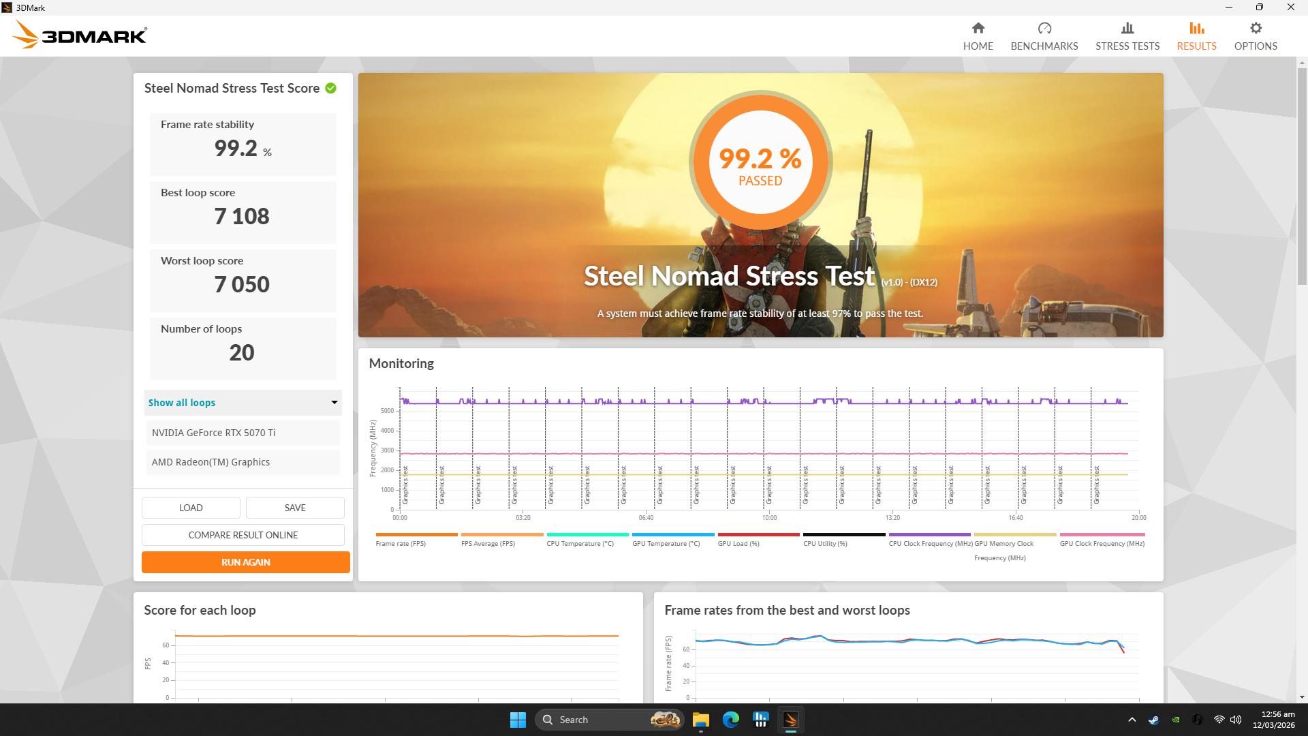Click the 3DMark logo
The height and width of the screenshot is (736, 1308).
point(80,35)
